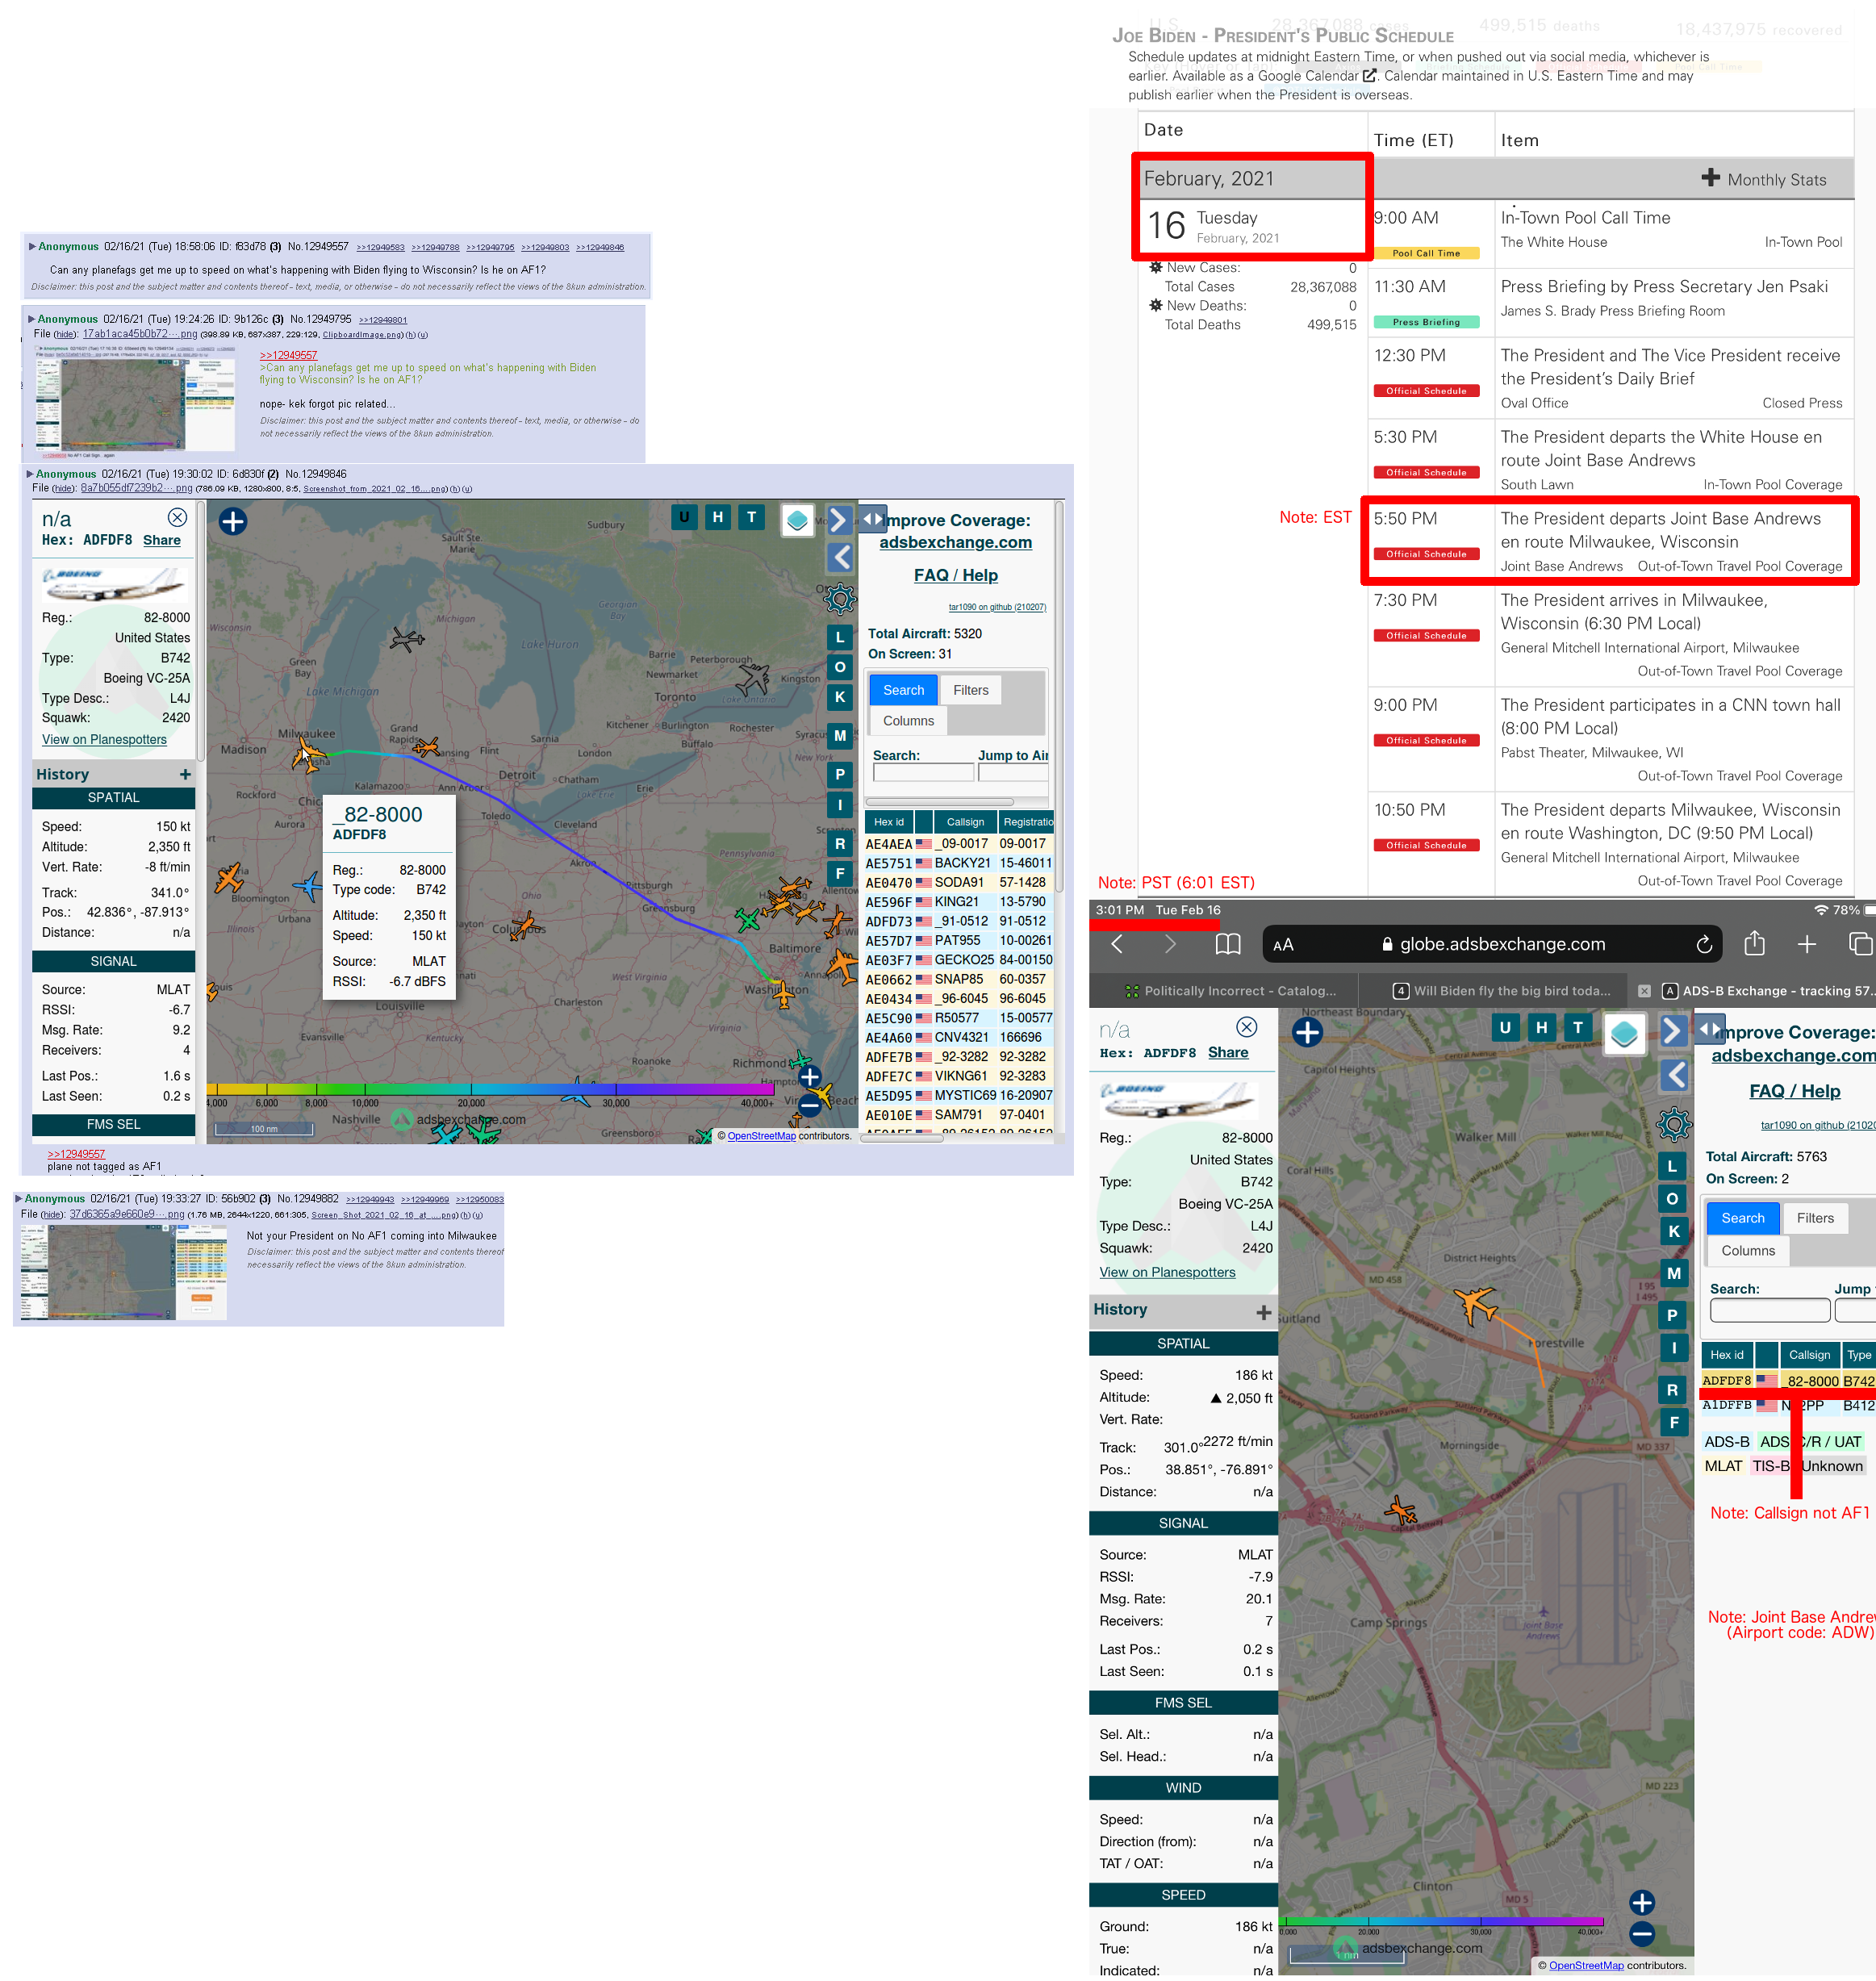
Task: Open map layers selector in the desktop ADS-B screenshot
Action: click(797, 521)
